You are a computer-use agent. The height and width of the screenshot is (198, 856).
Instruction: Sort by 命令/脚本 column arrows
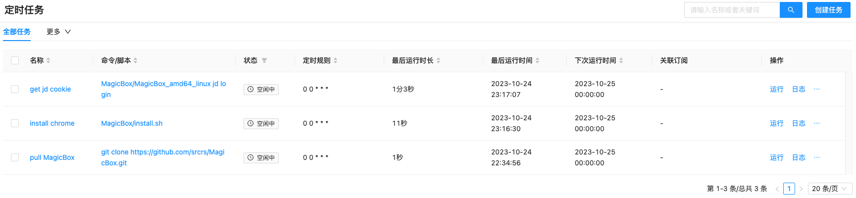pos(135,60)
